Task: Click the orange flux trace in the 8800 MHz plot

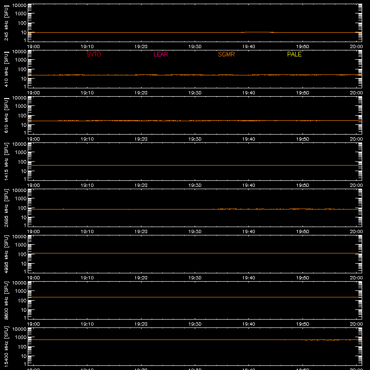Action: click(195, 297)
